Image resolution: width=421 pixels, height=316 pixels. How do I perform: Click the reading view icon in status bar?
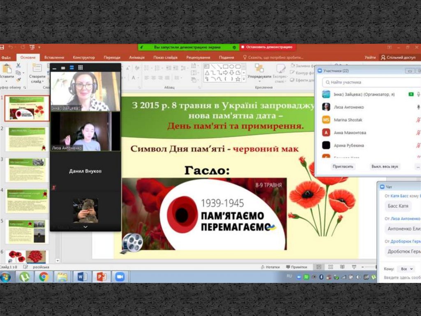[x=342, y=267]
